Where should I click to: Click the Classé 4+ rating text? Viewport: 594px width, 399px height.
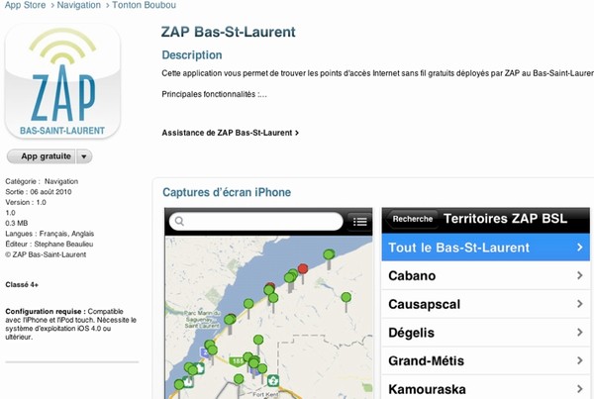pos(22,285)
